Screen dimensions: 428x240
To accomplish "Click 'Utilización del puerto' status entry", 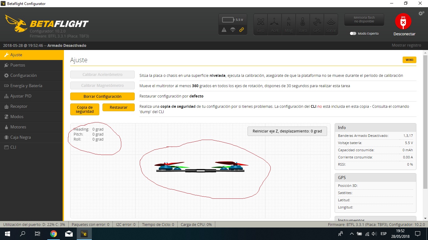I will (34, 224).
